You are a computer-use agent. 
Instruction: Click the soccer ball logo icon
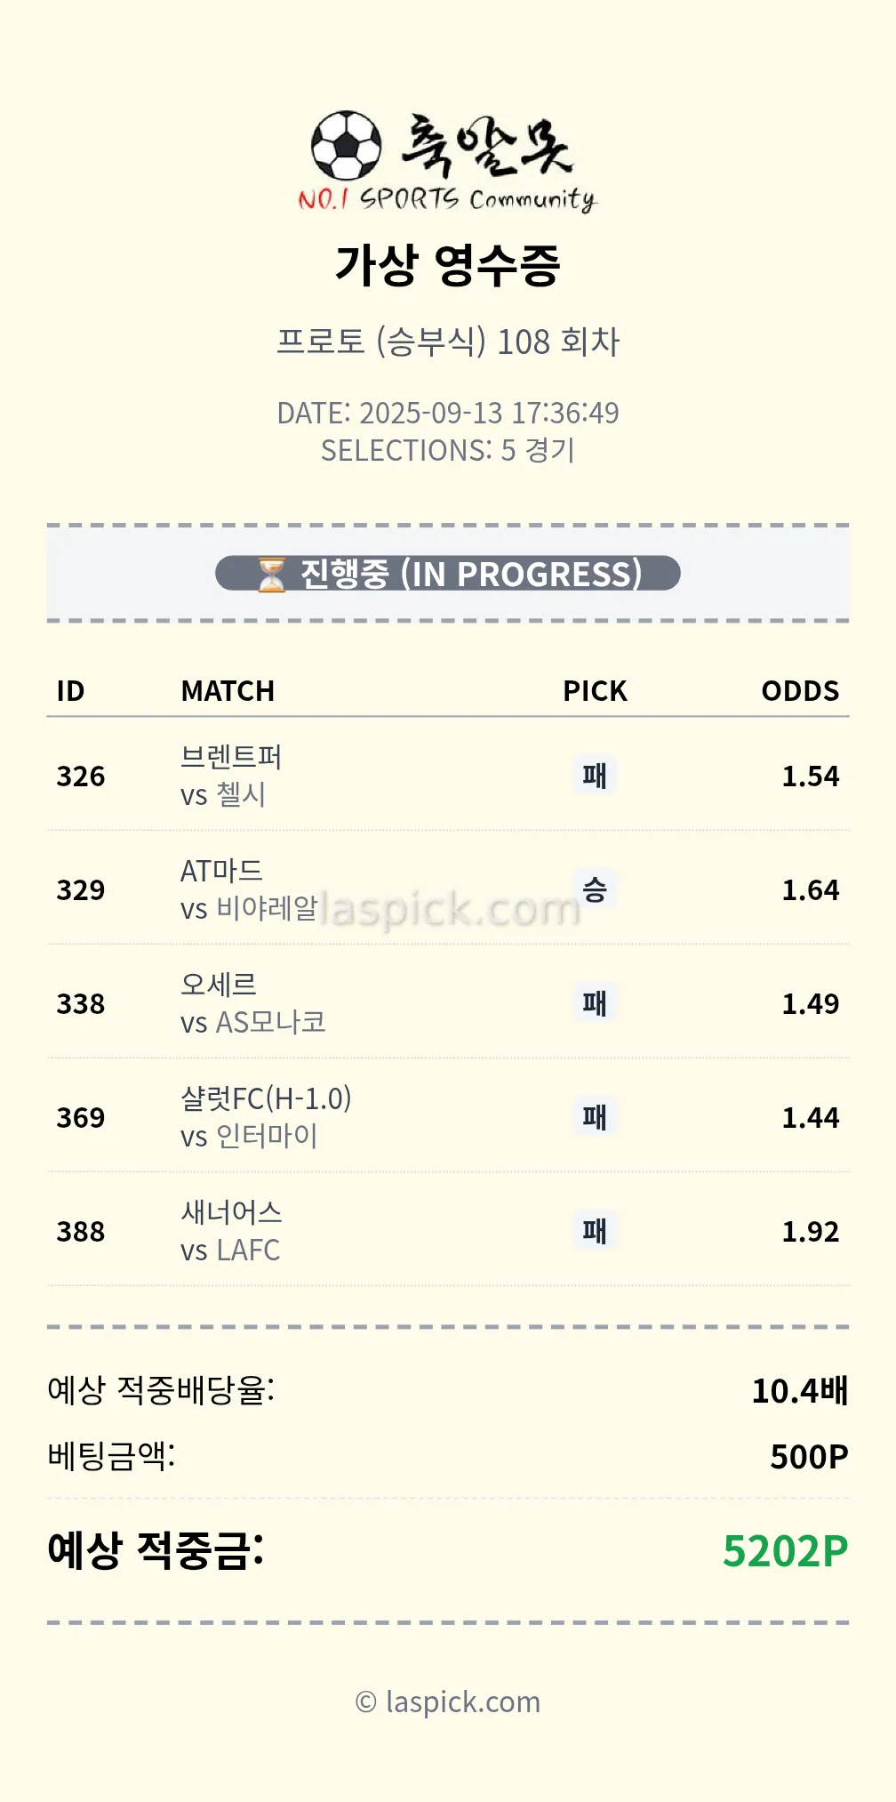(x=346, y=145)
